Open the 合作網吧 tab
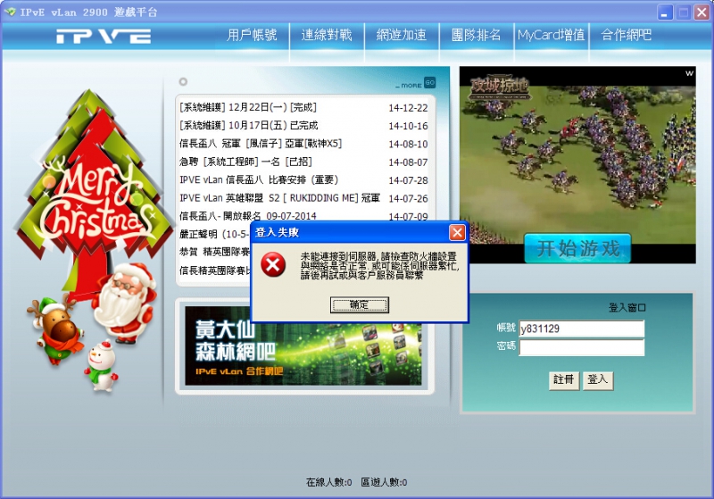Image resolution: width=714 pixels, height=499 pixels. 626,35
